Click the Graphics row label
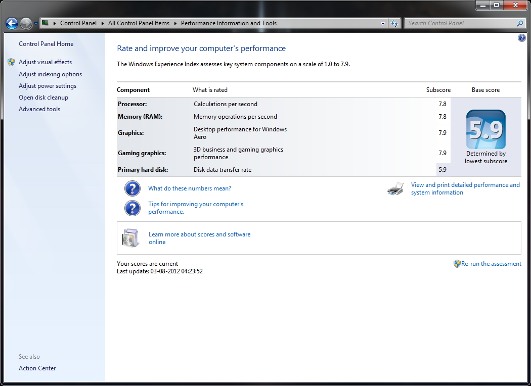Image resolution: width=531 pixels, height=386 pixels. pyautogui.click(x=130, y=132)
